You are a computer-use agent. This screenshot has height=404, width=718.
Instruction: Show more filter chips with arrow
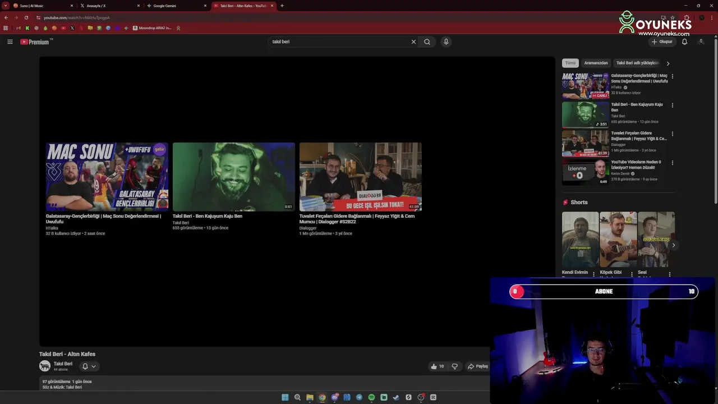[x=668, y=63]
